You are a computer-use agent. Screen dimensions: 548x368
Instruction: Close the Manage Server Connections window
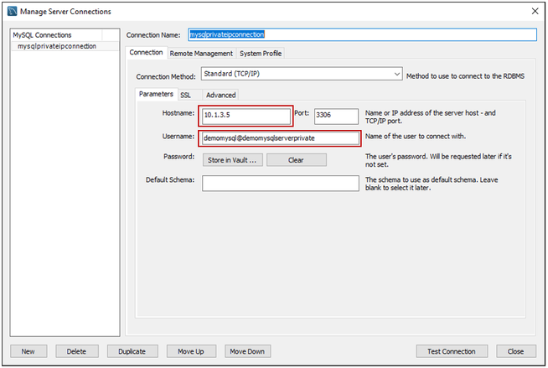coord(535,11)
